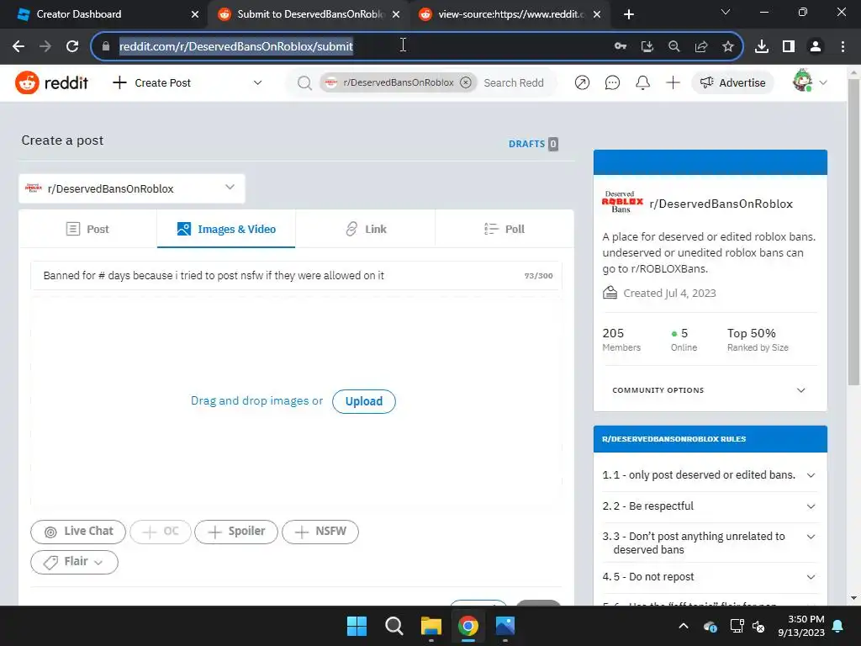Viewport: 861px width, 646px height.
Task: Open Windows taskbar search
Action: tap(394, 626)
